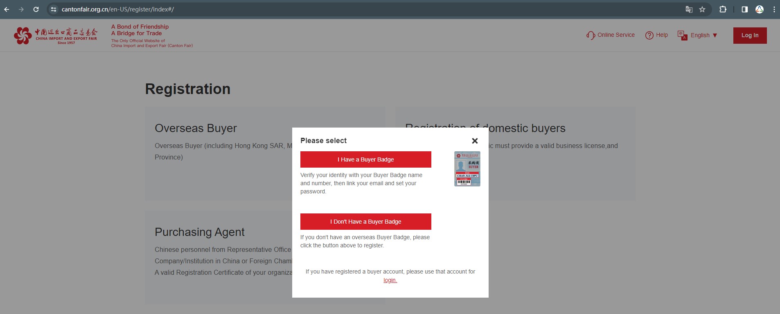Screen dimensions: 780x314
Task: Close the Please select dialog
Action: click(475, 141)
